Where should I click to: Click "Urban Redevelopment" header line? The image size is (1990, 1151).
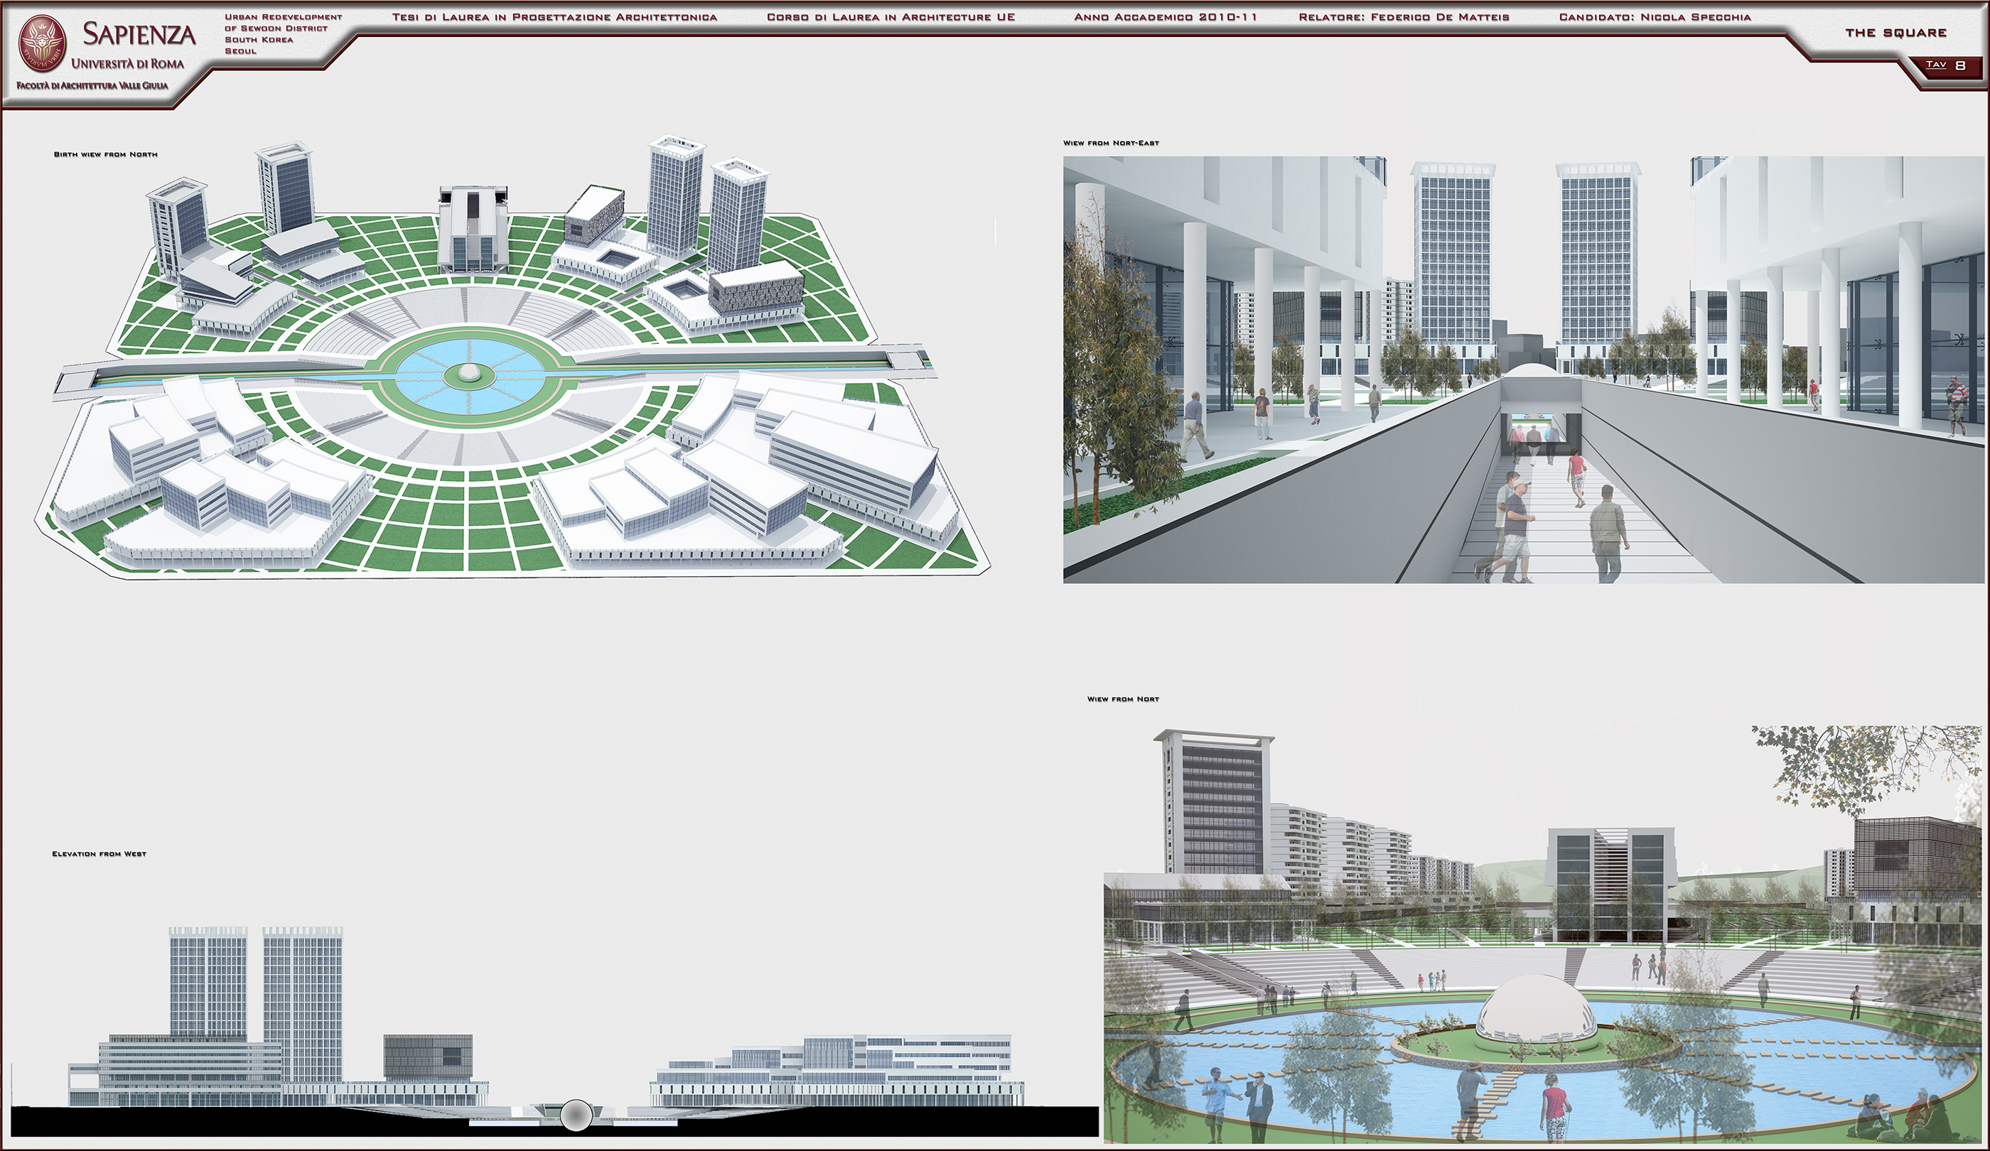[284, 16]
